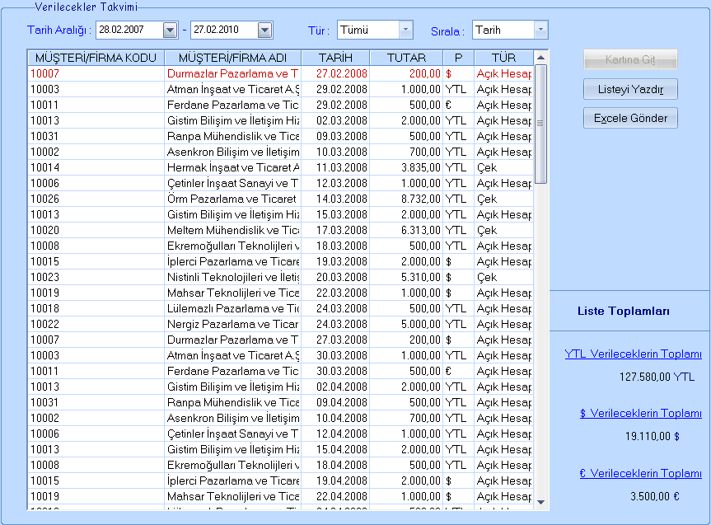This screenshot has height=525, width=711.
Task: Click the dollar total value 19.110,00 $
Action: click(653, 437)
